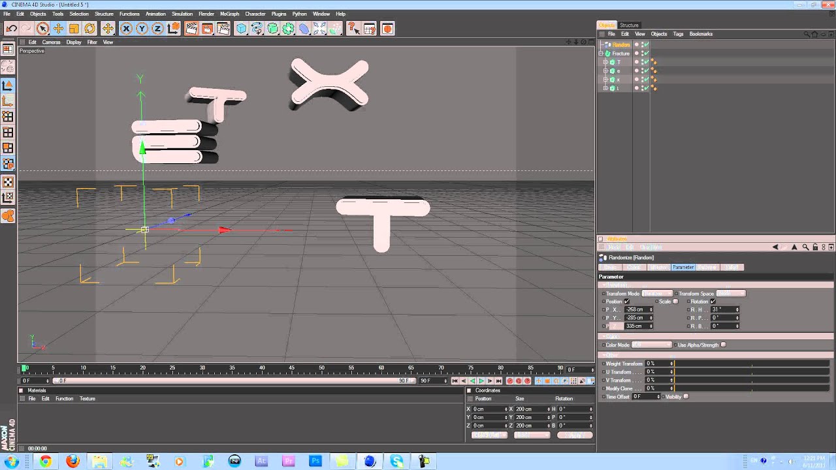Toggle the Rotation checkbox
The image size is (836, 470).
pos(713,302)
